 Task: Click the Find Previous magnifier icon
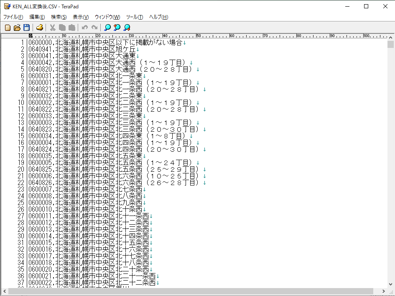[x=117, y=28]
